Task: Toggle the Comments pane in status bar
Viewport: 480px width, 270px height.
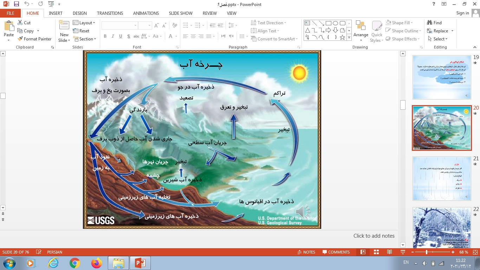Action: tap(336, 252)
